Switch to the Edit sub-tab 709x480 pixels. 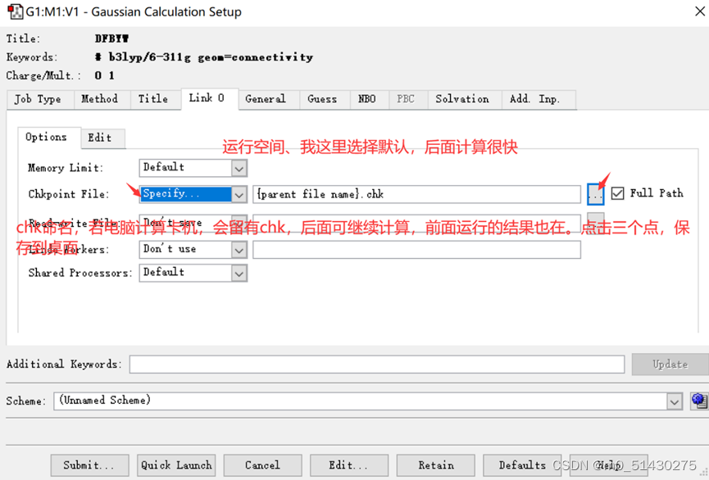click(102, 138)
